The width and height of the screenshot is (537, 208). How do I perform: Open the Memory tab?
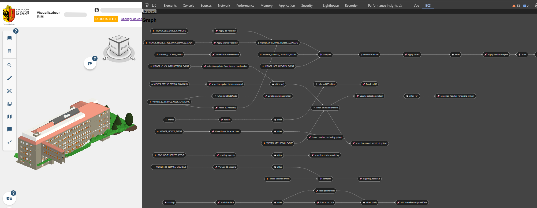266,6
